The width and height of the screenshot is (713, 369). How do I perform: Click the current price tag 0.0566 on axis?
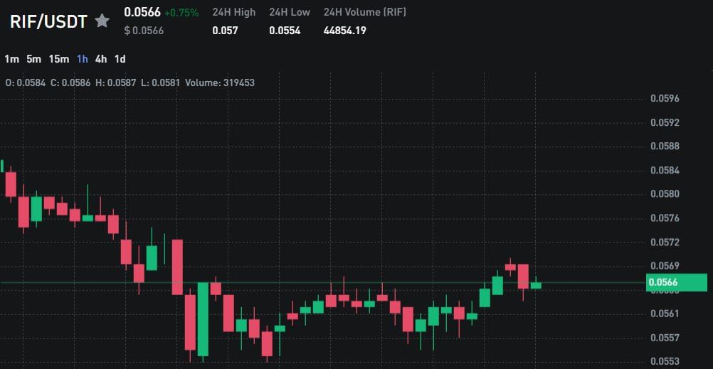[x=676, y=283]
